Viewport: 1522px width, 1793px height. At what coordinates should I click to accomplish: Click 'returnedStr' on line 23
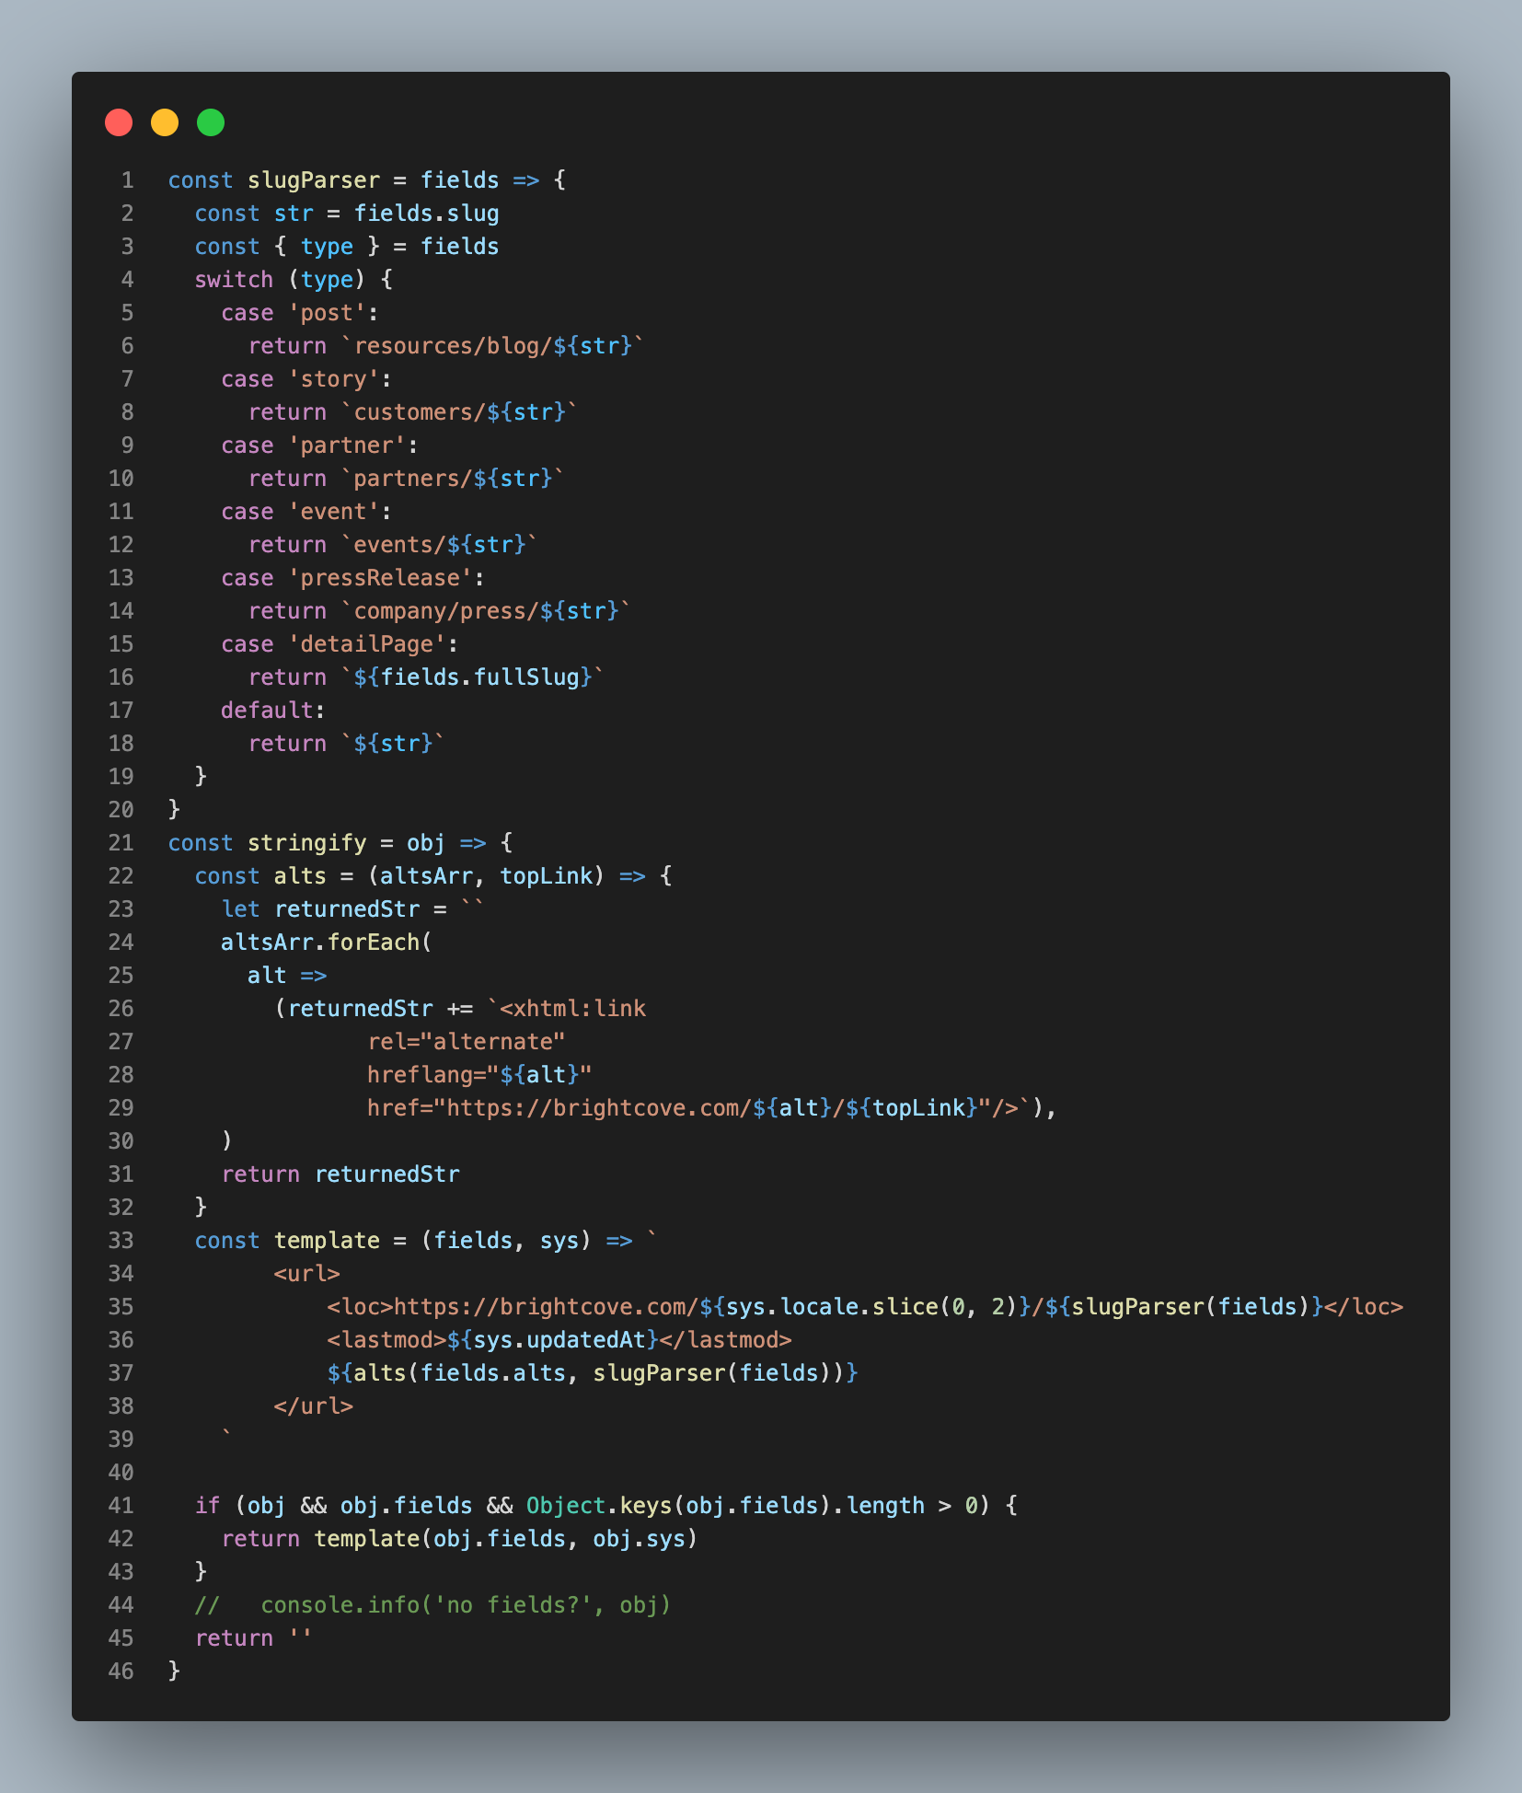[x=347, y=909]
